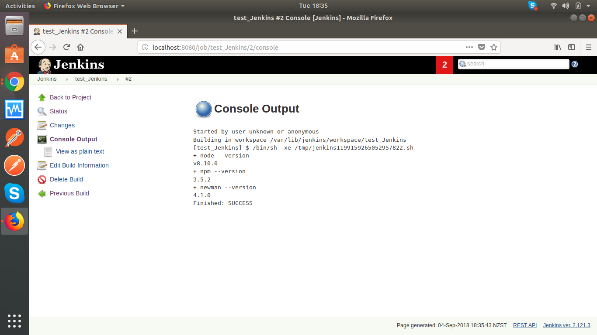This screenshot has height=335, width=597.
Task: Expand the test_Jenkins breadcrumb arrow
Action: pyautogui.click(x=118, y=79)
